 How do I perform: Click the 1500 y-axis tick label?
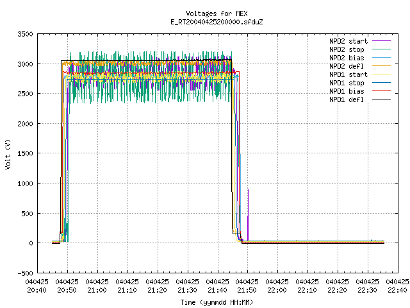[x=26, y=153]
